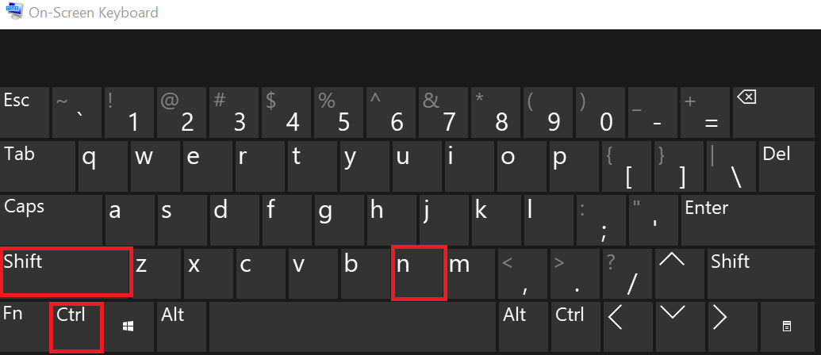
Task: Click the Tab key
Action: [x=37, y=166]
